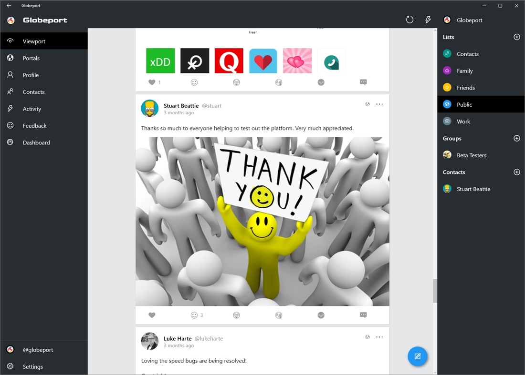Click the wide-eyed emoji reaction on Stuart's post
The image size is (525, 375).
[x=236, y=315]
